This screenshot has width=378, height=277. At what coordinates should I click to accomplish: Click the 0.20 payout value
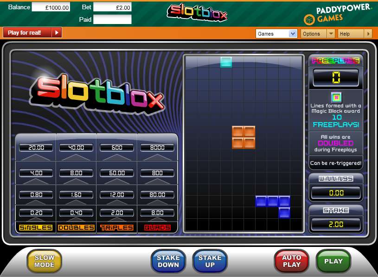pos(36,213)
